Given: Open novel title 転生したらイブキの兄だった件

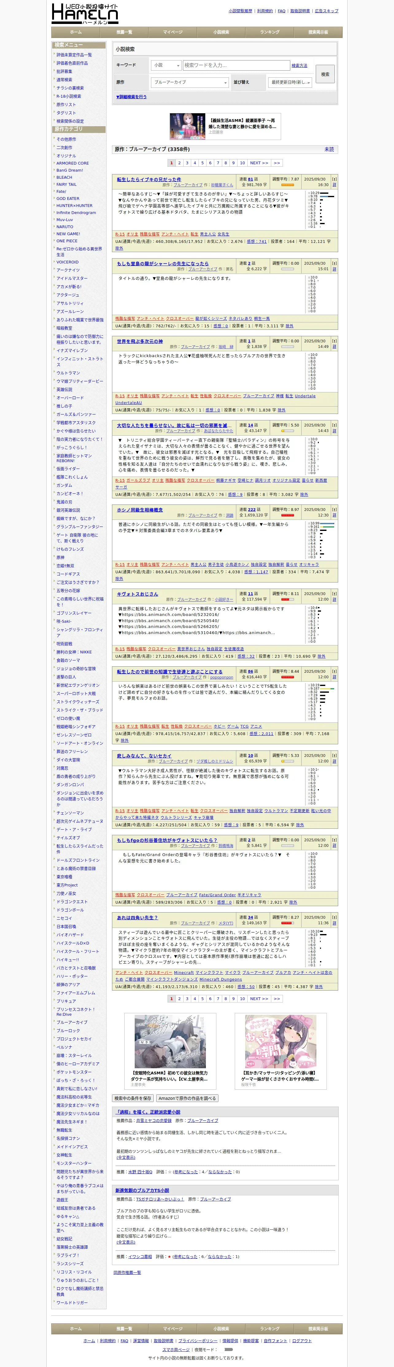Looking at the screenshot, I should (149, 179).
